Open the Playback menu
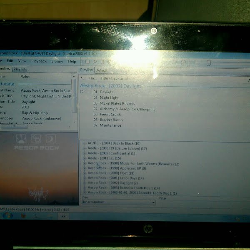Viewport: 250px width, 250px height. coord(39,61)
